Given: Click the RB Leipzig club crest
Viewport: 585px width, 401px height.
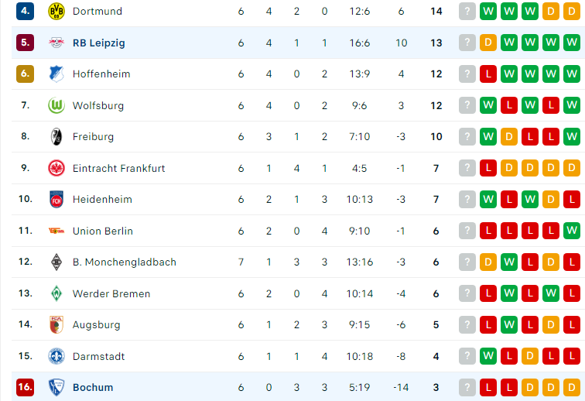Looking at the screenshot, I should point(56,43).
